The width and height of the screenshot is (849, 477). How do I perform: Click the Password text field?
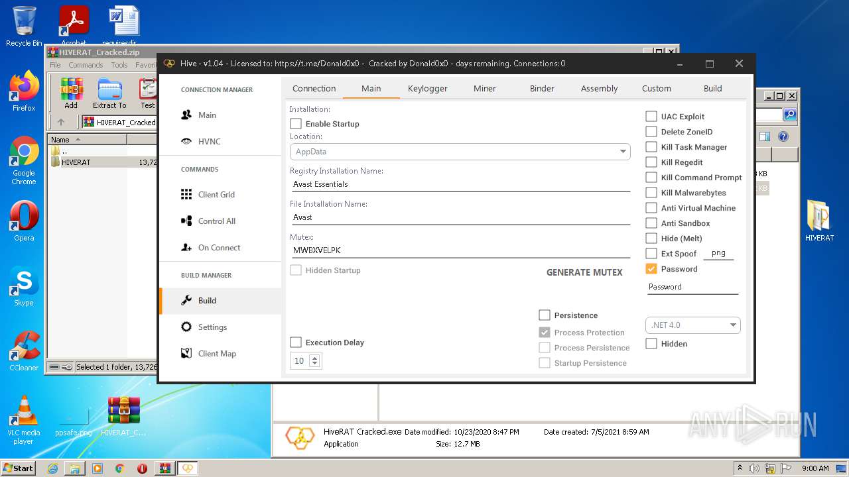tap(692, 287)
